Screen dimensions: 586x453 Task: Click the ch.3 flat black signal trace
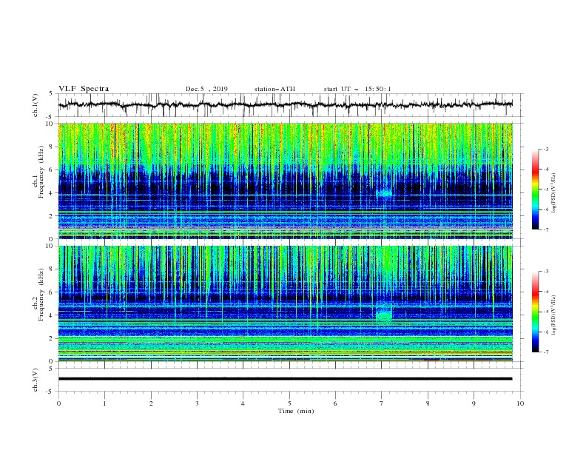click(x=285, y=379)
